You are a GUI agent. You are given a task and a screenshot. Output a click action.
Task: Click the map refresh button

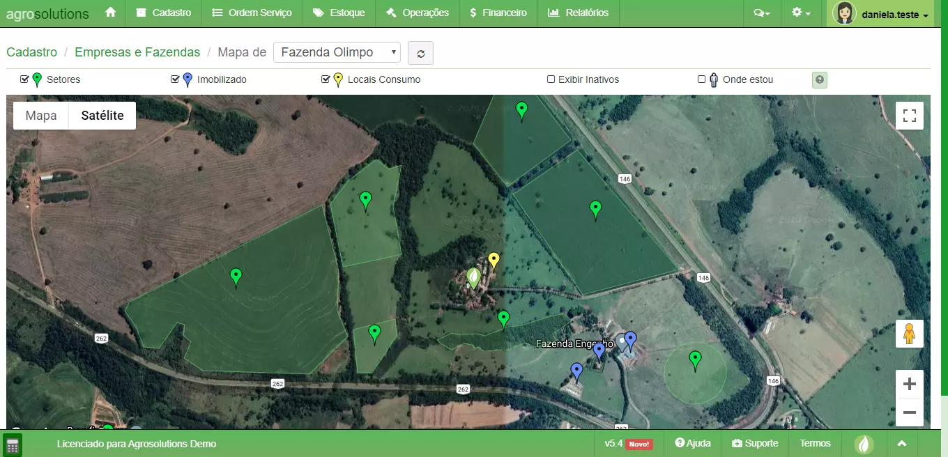pos(420,53)
